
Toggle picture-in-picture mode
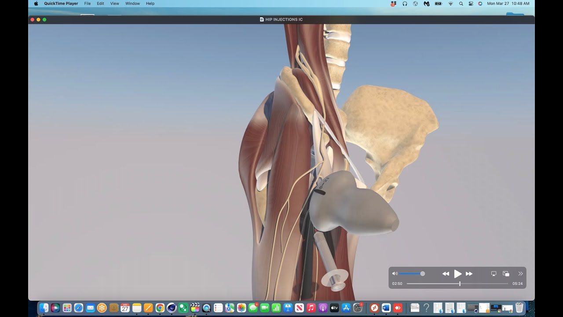click(506, 274)
